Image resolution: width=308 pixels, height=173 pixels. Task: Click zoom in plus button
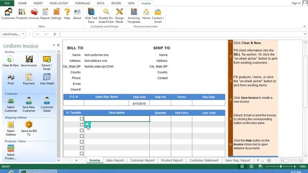coord(295,166)
